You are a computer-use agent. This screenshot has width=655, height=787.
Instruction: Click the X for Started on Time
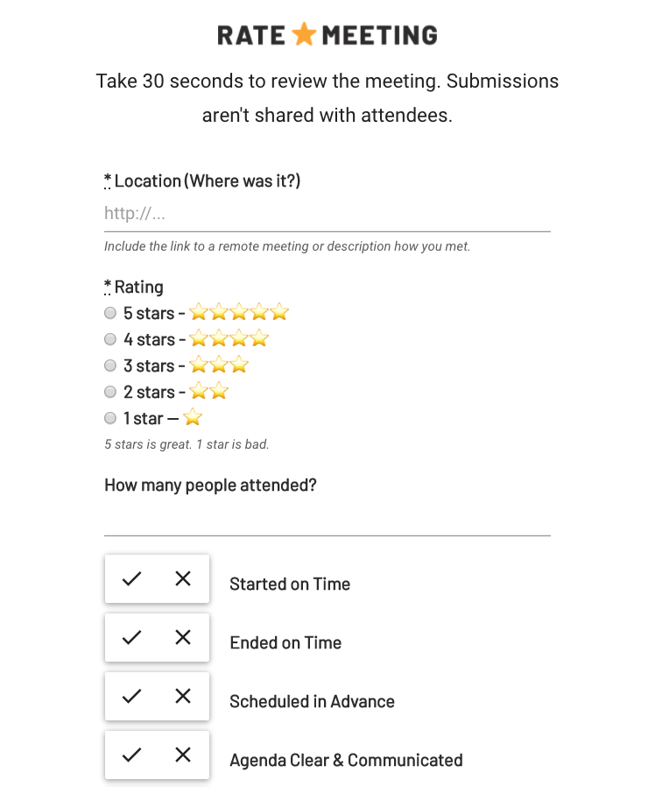[x=183, y=578]
